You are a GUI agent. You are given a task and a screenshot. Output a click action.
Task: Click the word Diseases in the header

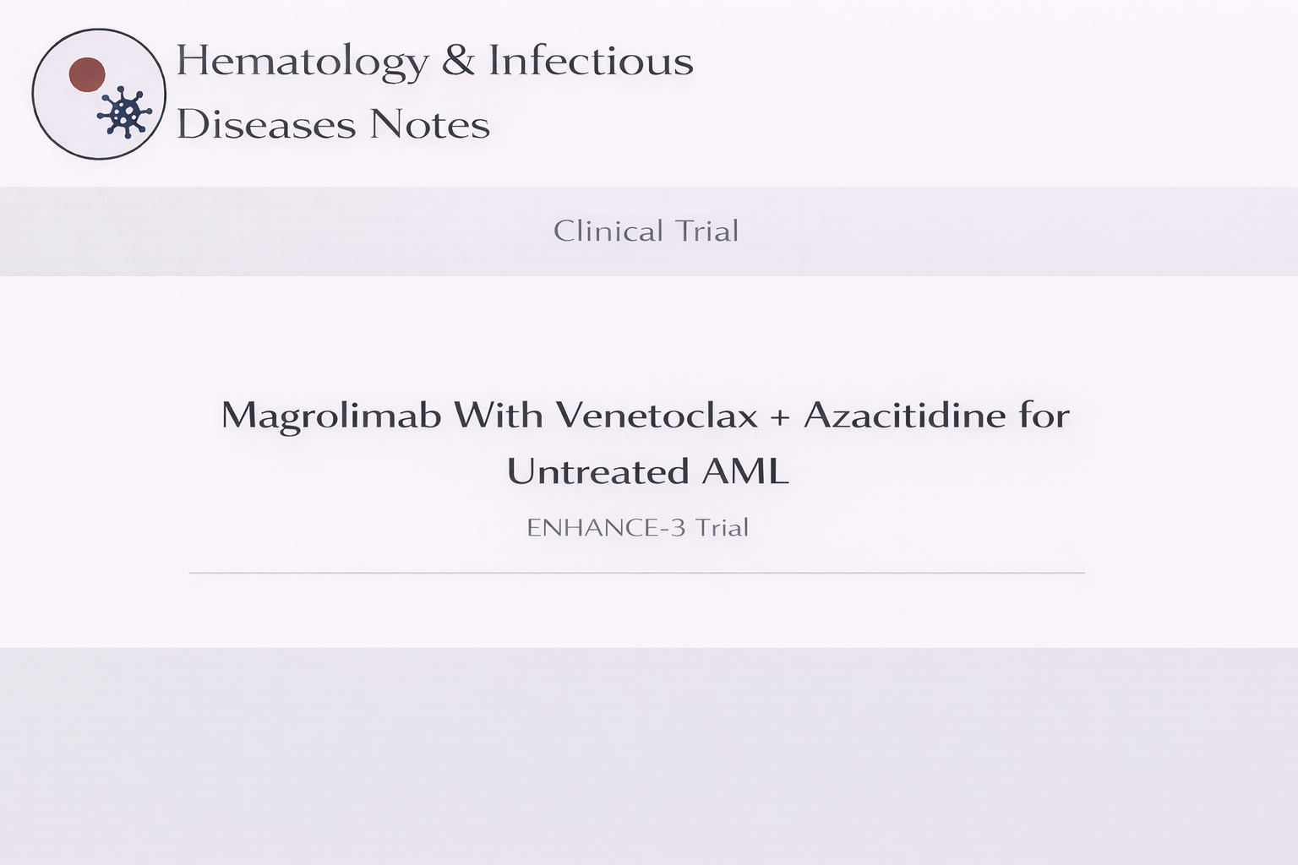[265, 125]
